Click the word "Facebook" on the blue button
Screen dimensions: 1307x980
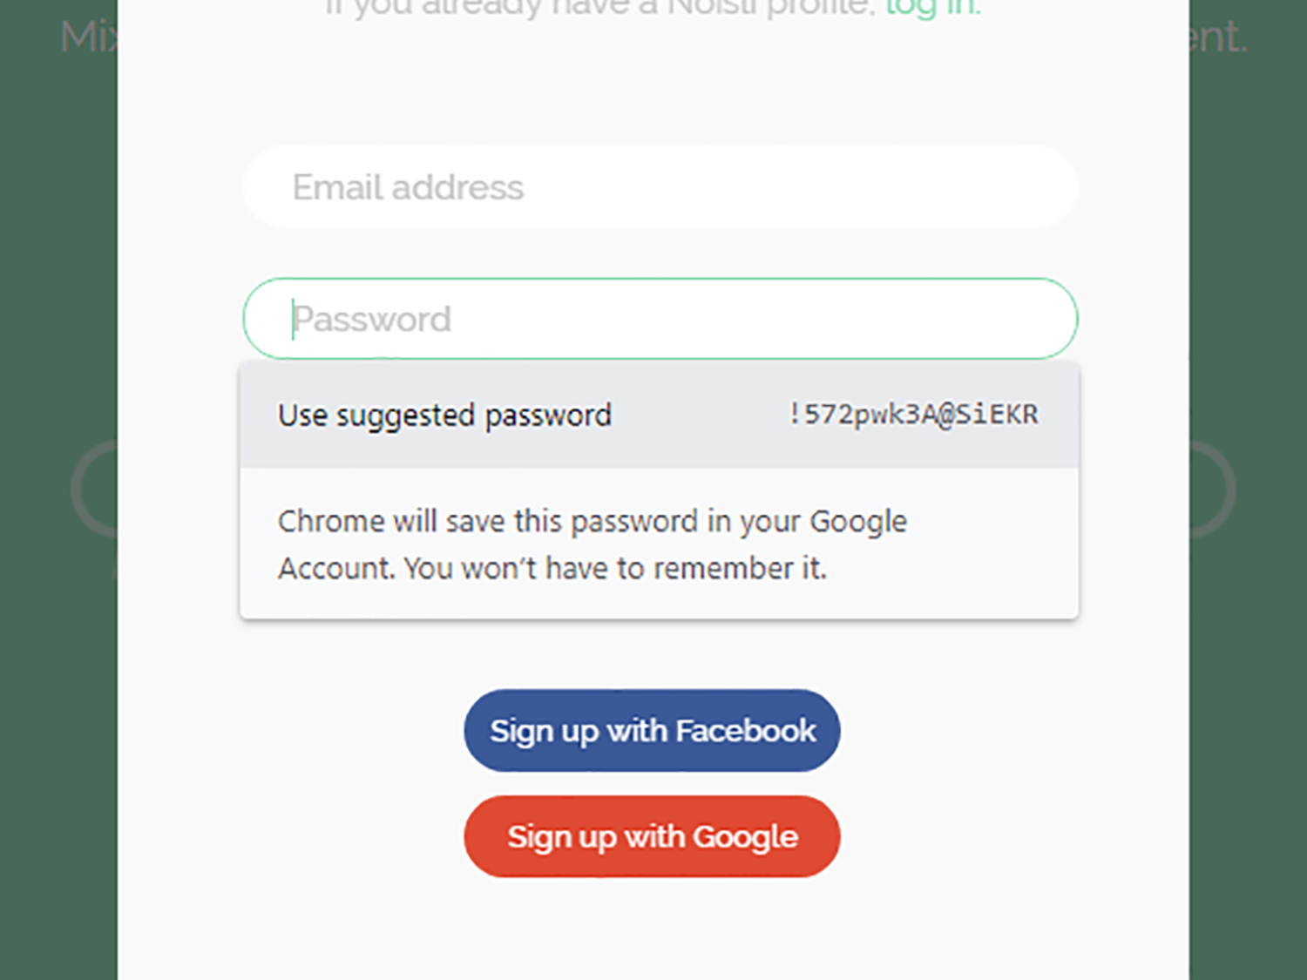pos(746,731)
